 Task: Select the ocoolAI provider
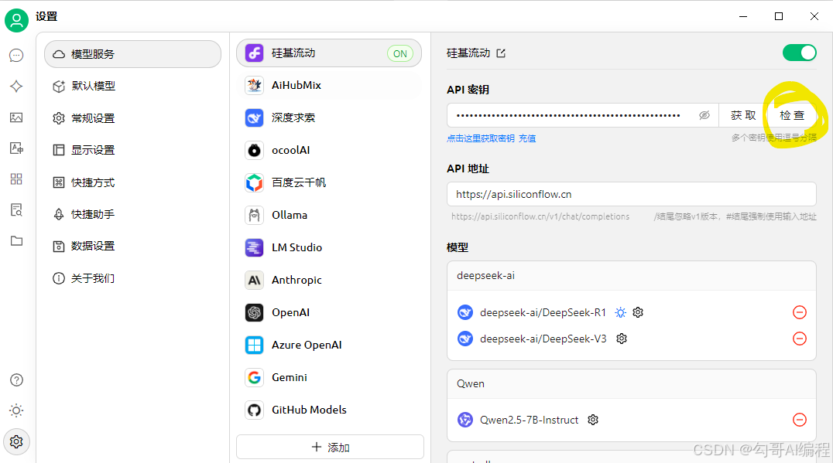click(329, 150)
